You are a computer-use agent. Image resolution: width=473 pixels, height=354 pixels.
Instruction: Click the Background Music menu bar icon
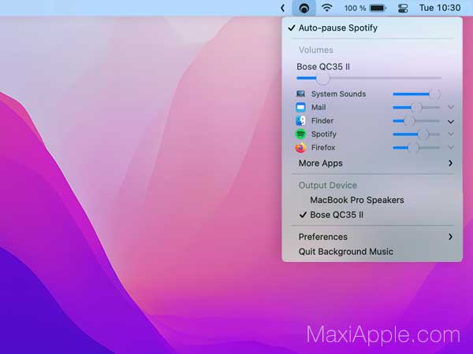[304, 8]
